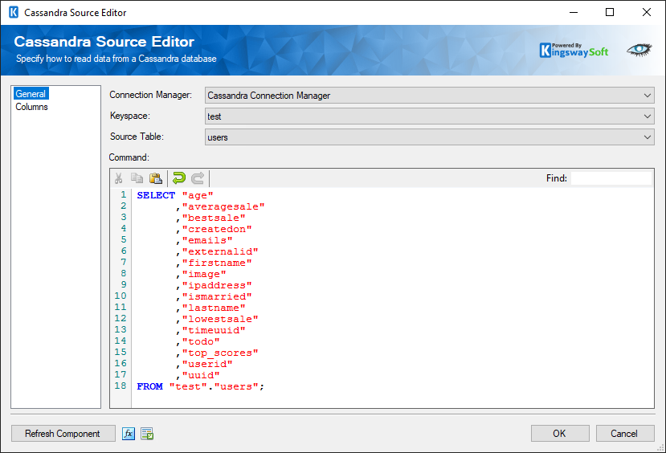
Task: Click the "lastname" column text
Action: (x=214, y=308)
